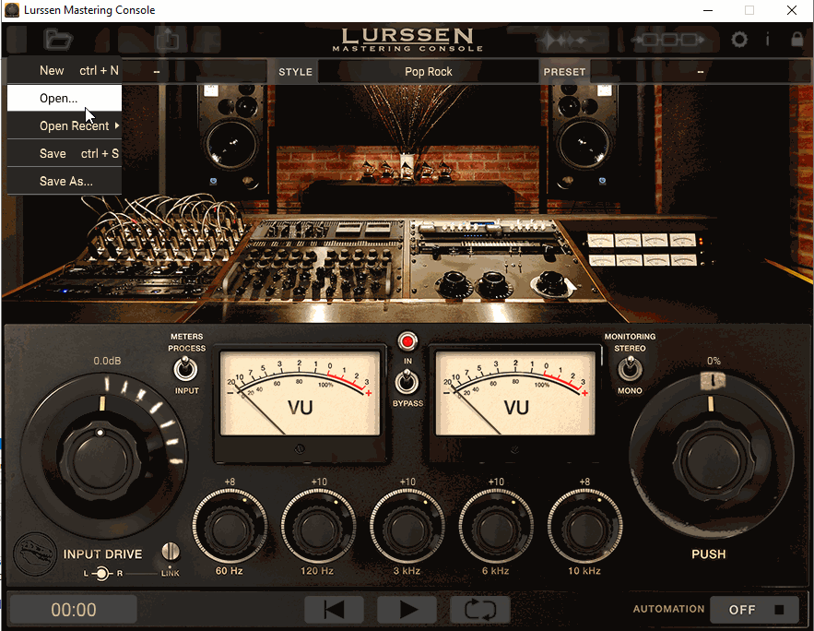Screen dimensions: 814x631
Task: Select Save As... in the menu
Action: (65, 181)
